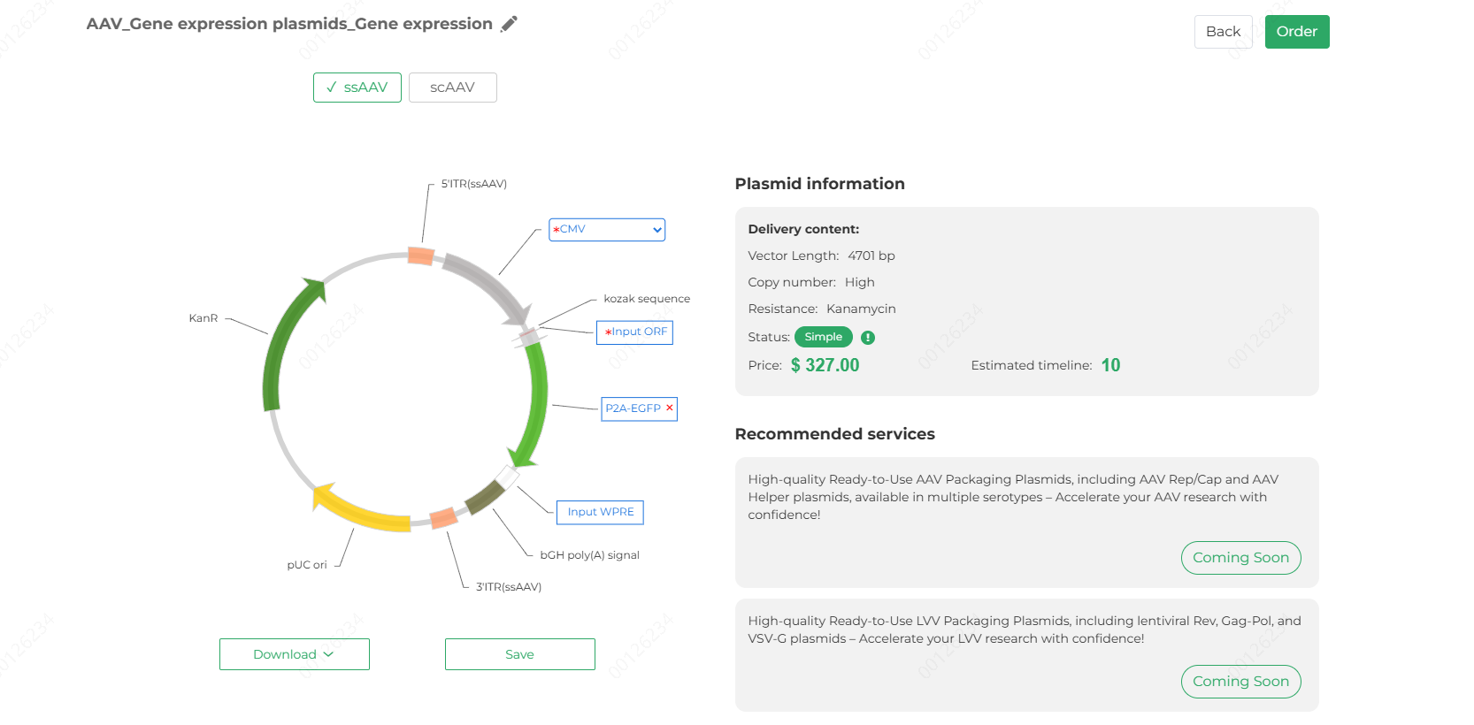Save the plasmid design
The height and width of the screenshot is (725, 1474).
pos(520,654)
